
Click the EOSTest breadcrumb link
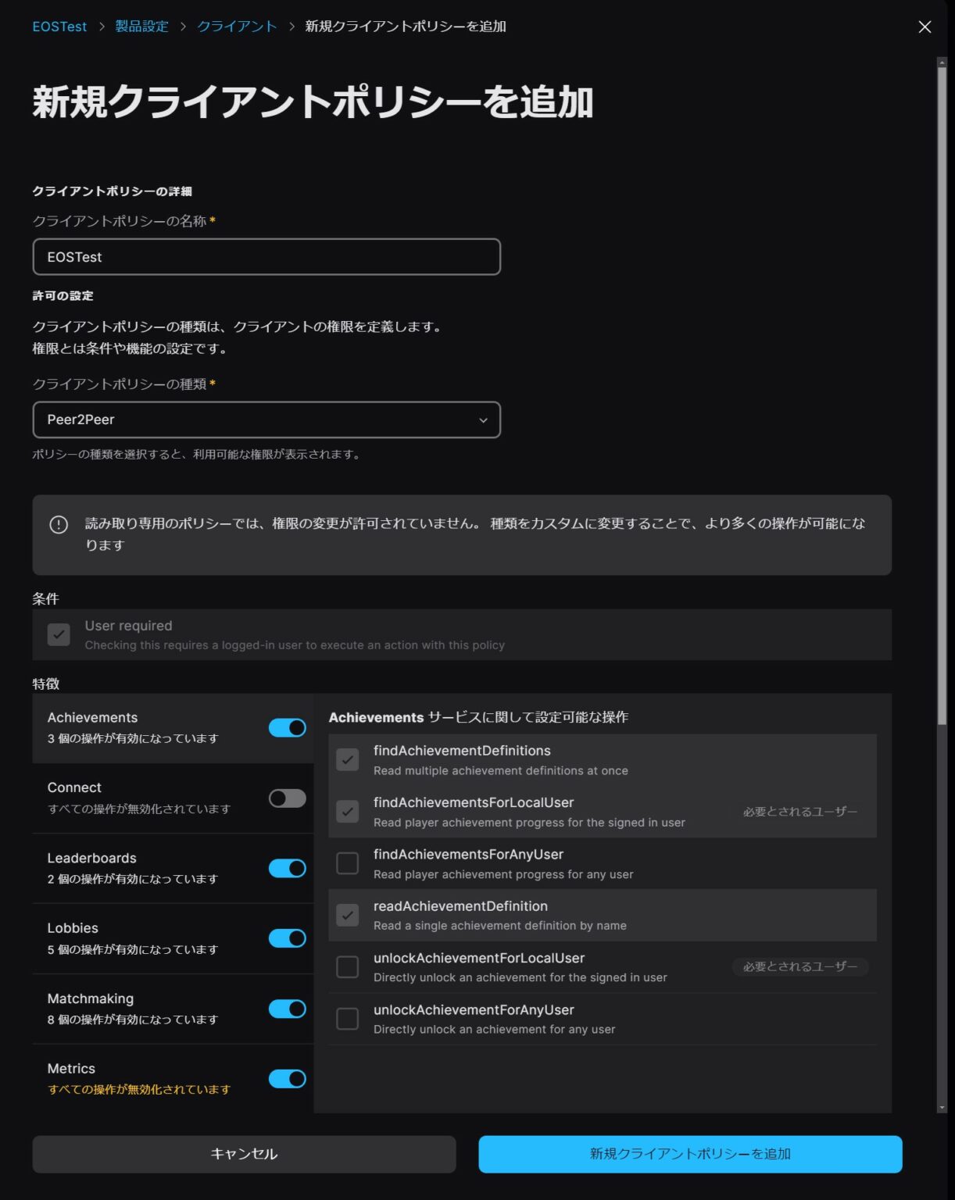(59, 26)
